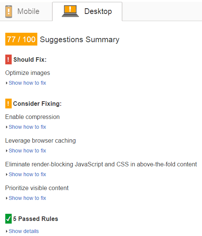Image resolution: width=202 pixels, height=236 pixels.
Task: Expand fix details under Leverage browser caching
Action: click(27, 151)
